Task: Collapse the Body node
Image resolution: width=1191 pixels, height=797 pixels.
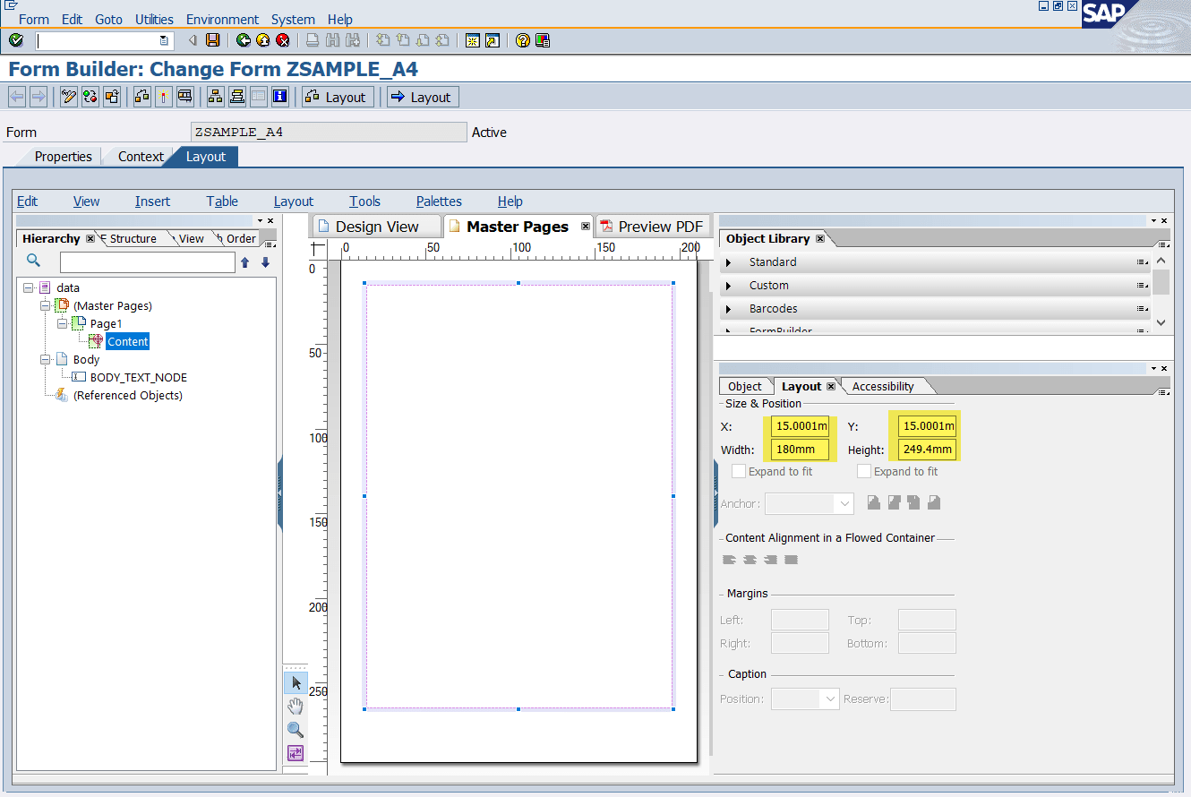Action: [45, 359]
